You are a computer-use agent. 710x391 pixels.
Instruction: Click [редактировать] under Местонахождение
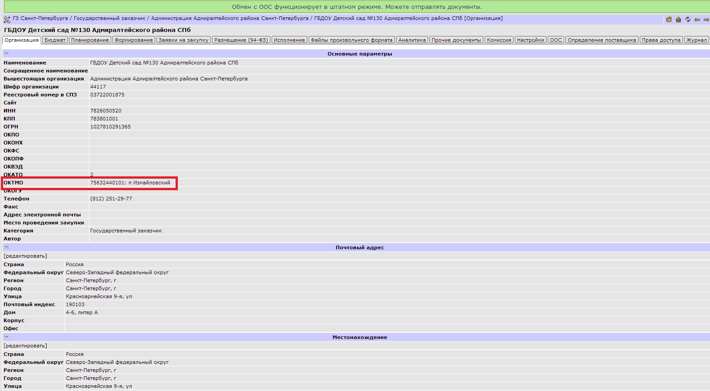point(25,346)
